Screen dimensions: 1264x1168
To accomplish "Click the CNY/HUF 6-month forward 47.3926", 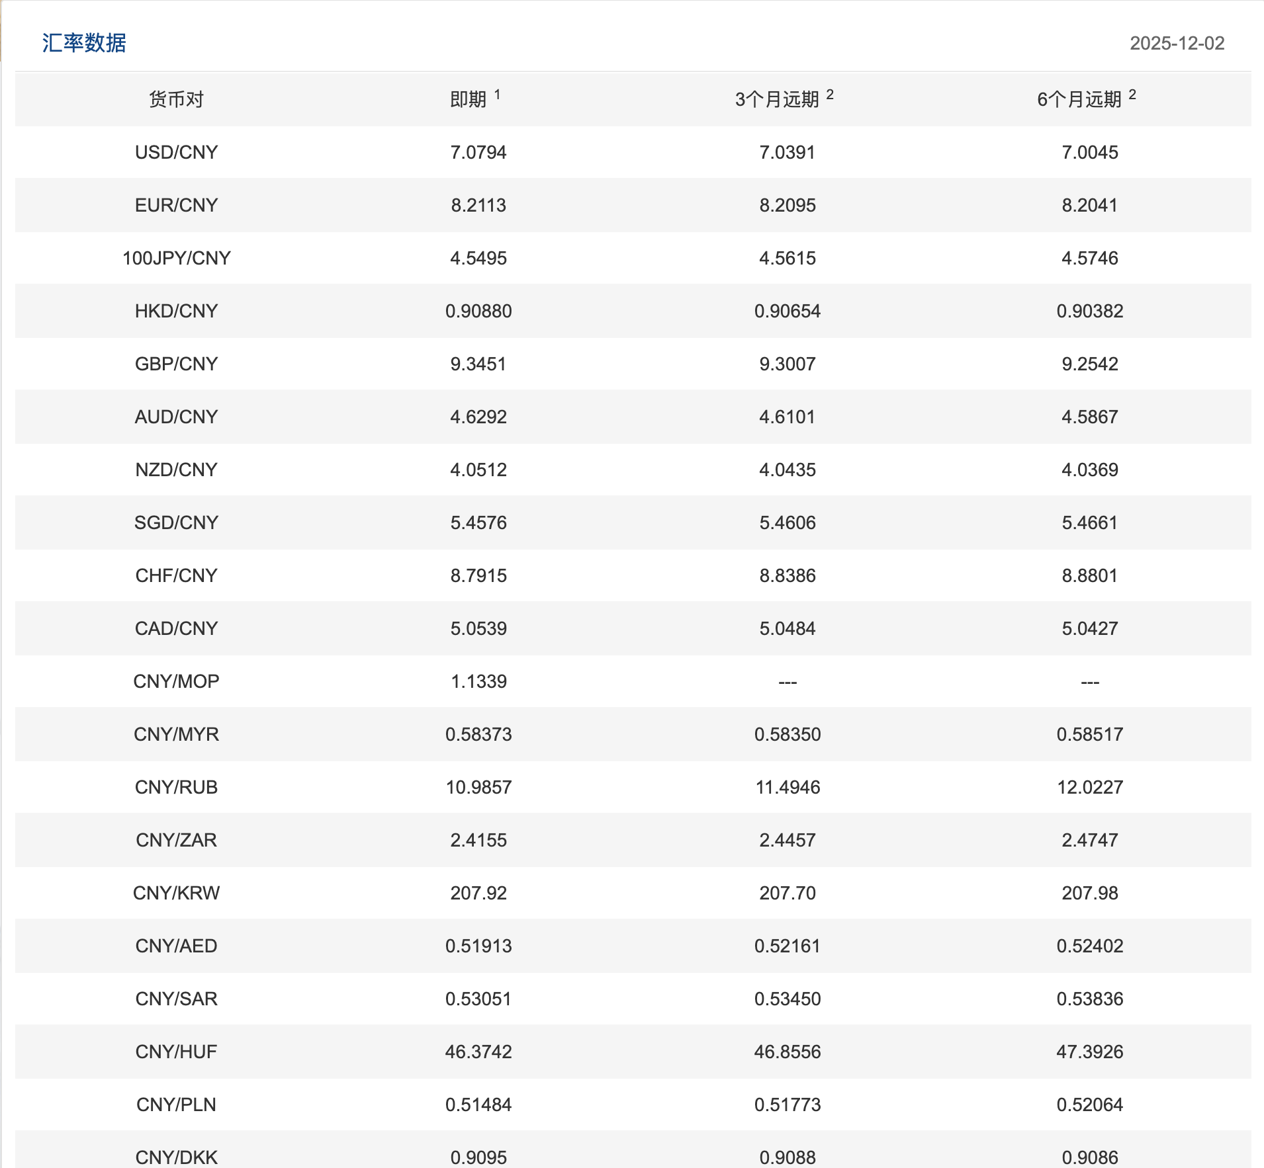I will [1089, 1052].
